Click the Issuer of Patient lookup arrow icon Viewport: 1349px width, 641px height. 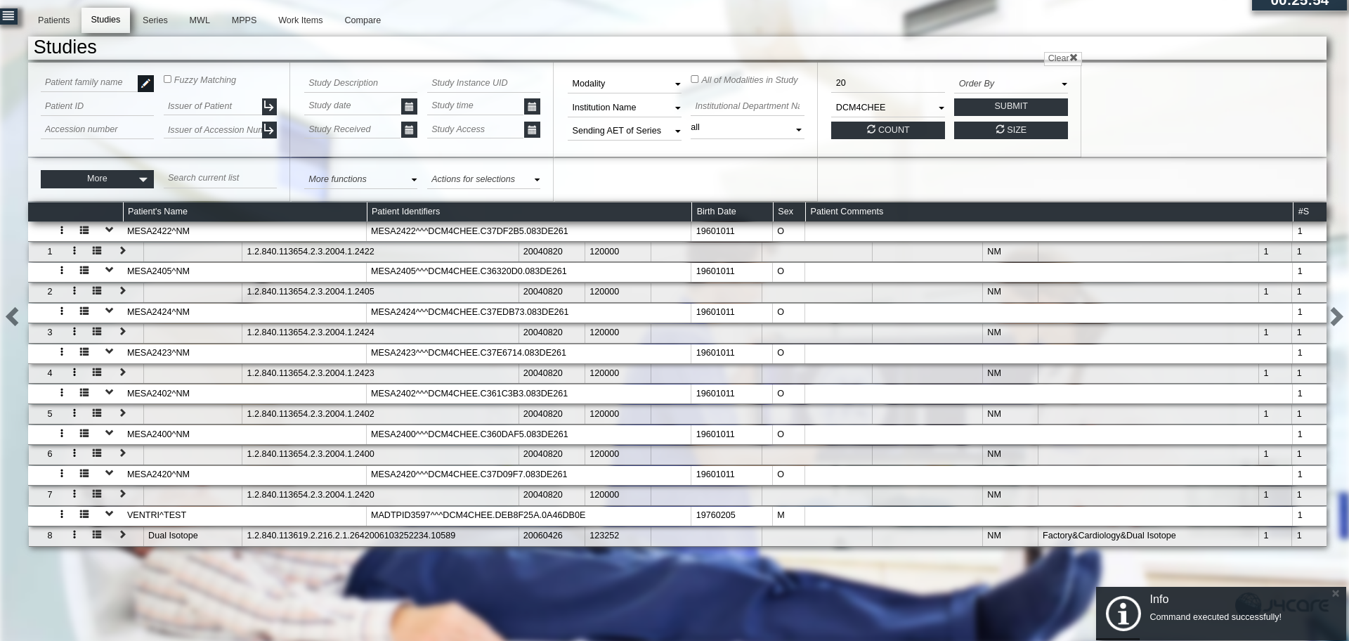[x=268, y=106]
